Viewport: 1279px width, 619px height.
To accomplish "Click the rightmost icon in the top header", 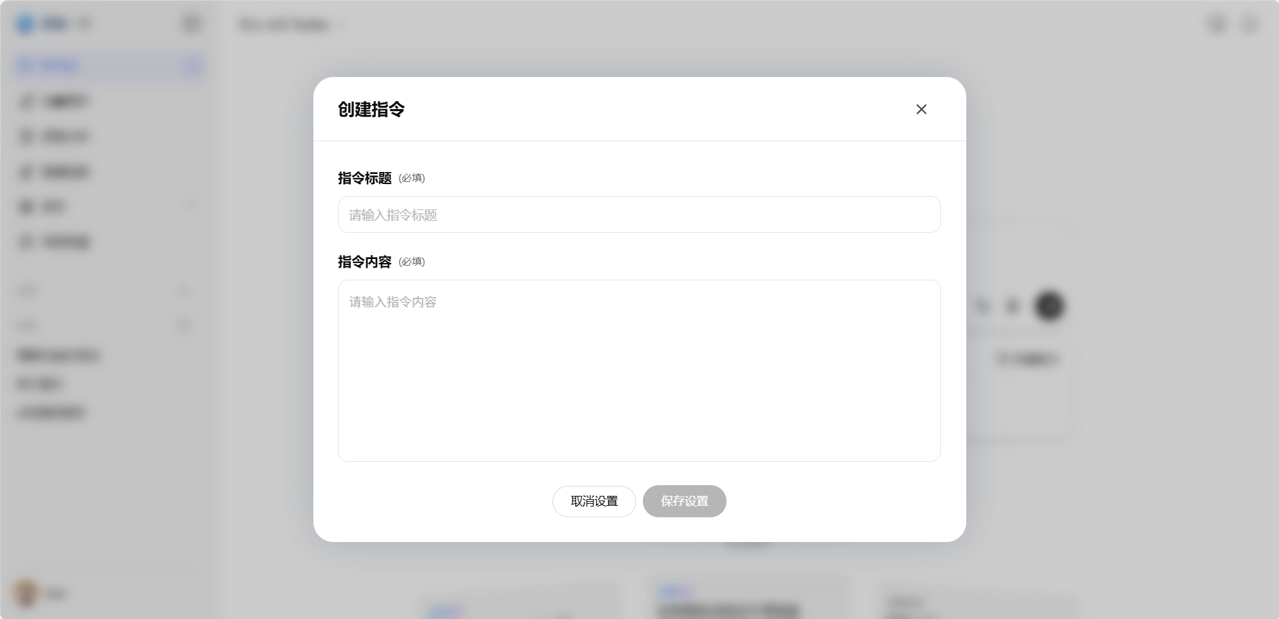I will click(1250, 25).
